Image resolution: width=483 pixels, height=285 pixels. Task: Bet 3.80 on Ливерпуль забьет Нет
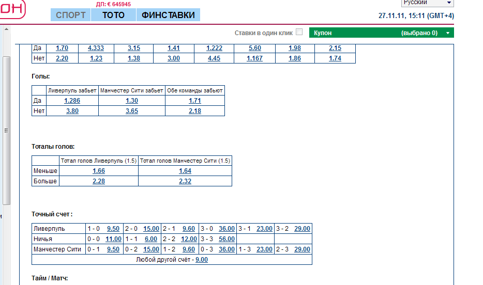(x=72, y=111)
